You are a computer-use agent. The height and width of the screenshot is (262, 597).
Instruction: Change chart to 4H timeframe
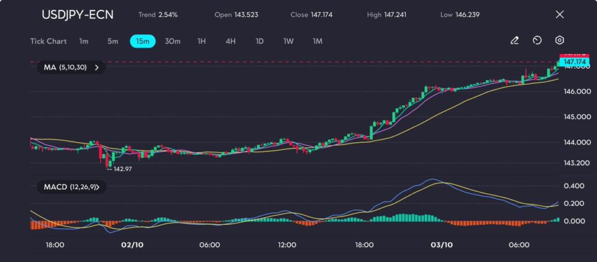pyautogui.click(x=230, y=41)
